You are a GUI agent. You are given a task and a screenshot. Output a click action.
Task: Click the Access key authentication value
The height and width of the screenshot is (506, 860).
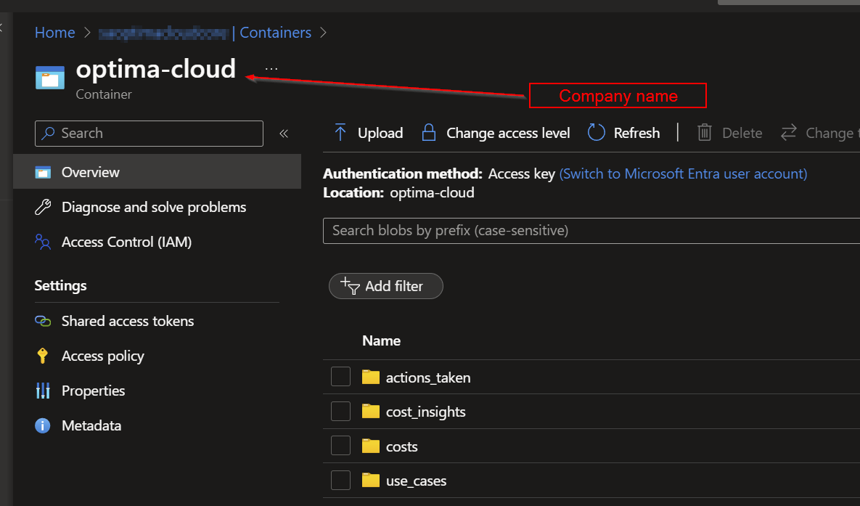tap(522, 174)
